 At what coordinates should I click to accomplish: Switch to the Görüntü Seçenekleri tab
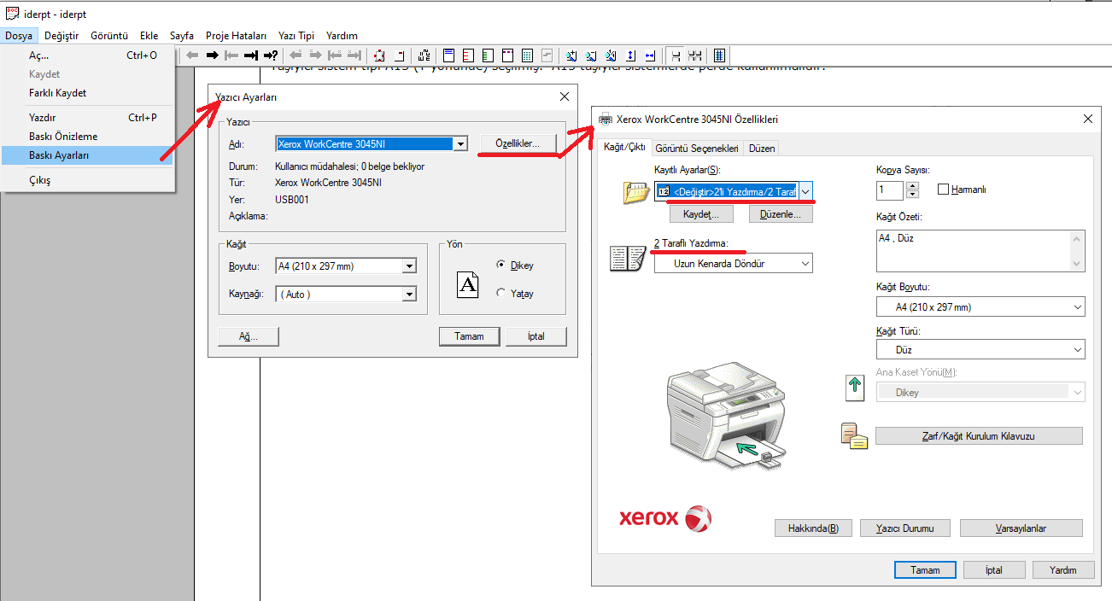pos(697,149)
